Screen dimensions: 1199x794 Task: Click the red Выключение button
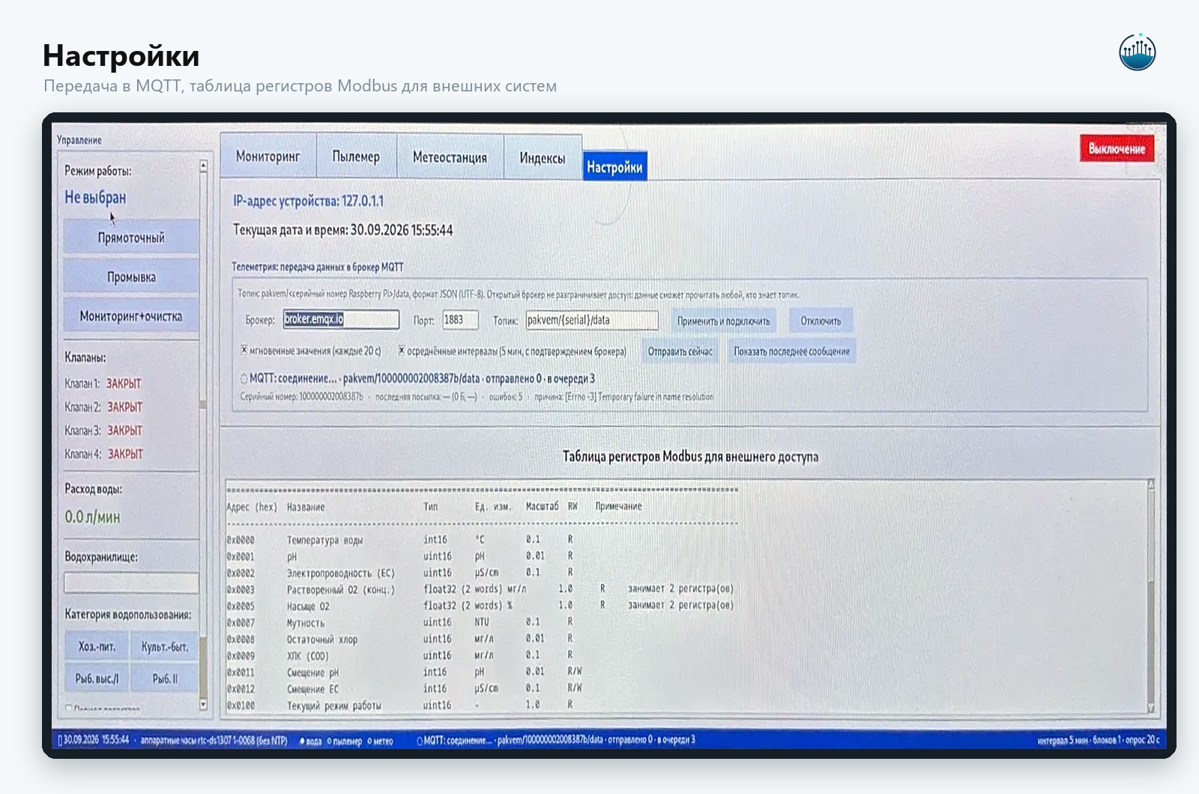(1117, 148)
